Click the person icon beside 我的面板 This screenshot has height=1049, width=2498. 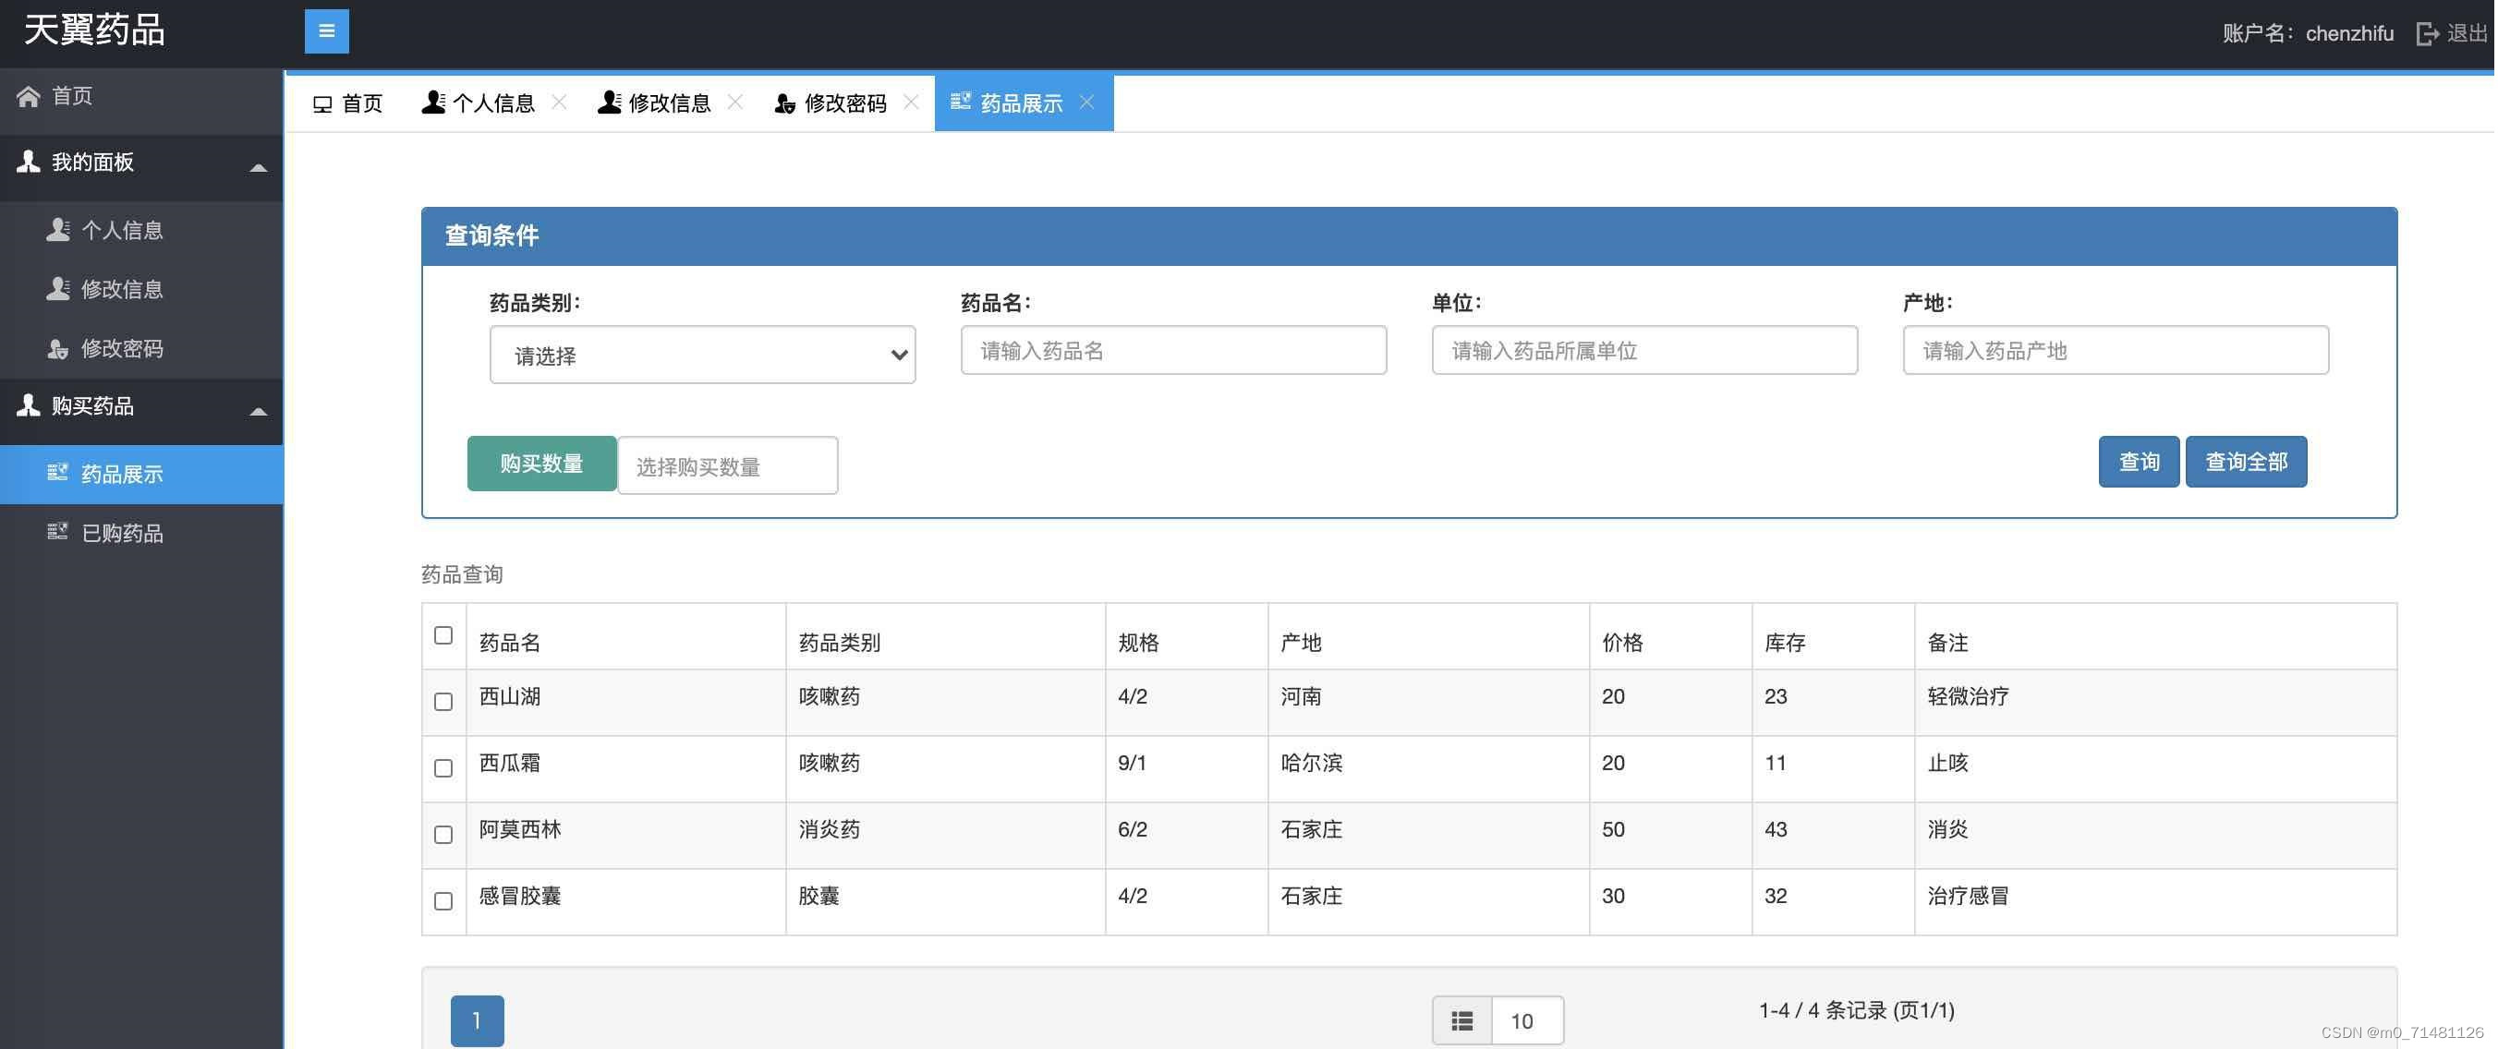[x=28, y=162]
